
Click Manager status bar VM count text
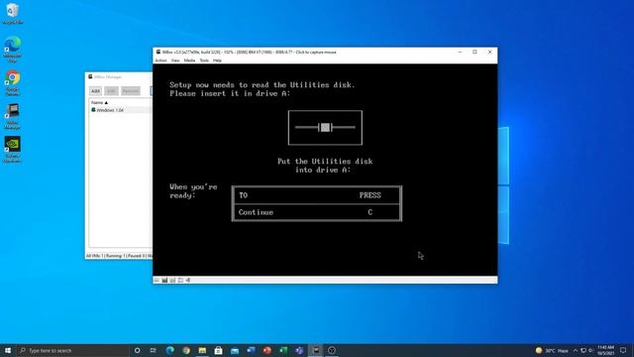119,256
